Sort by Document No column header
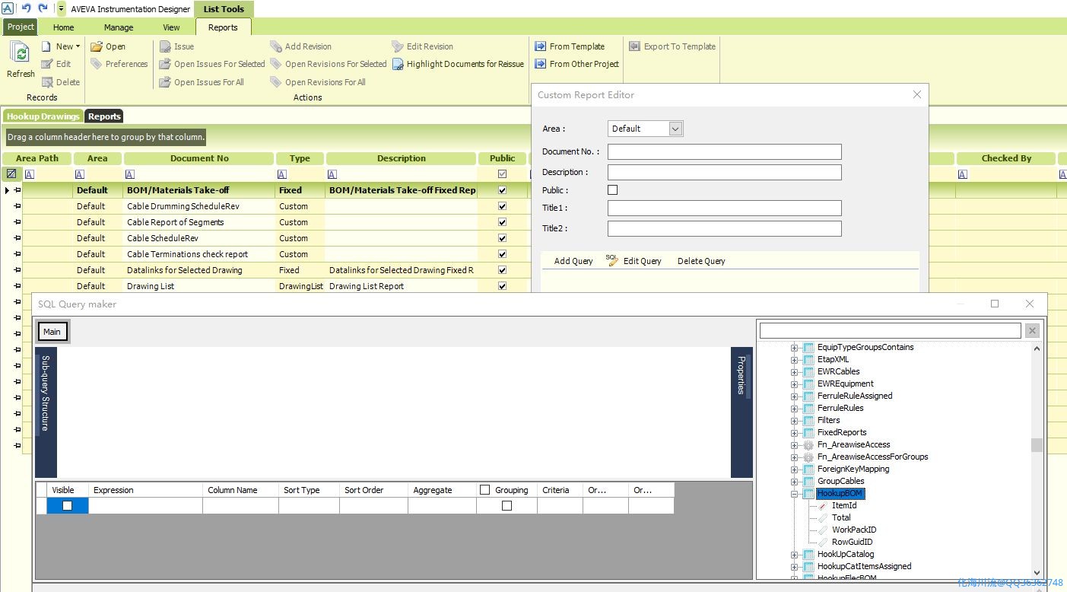 click(x=199, y=158)
